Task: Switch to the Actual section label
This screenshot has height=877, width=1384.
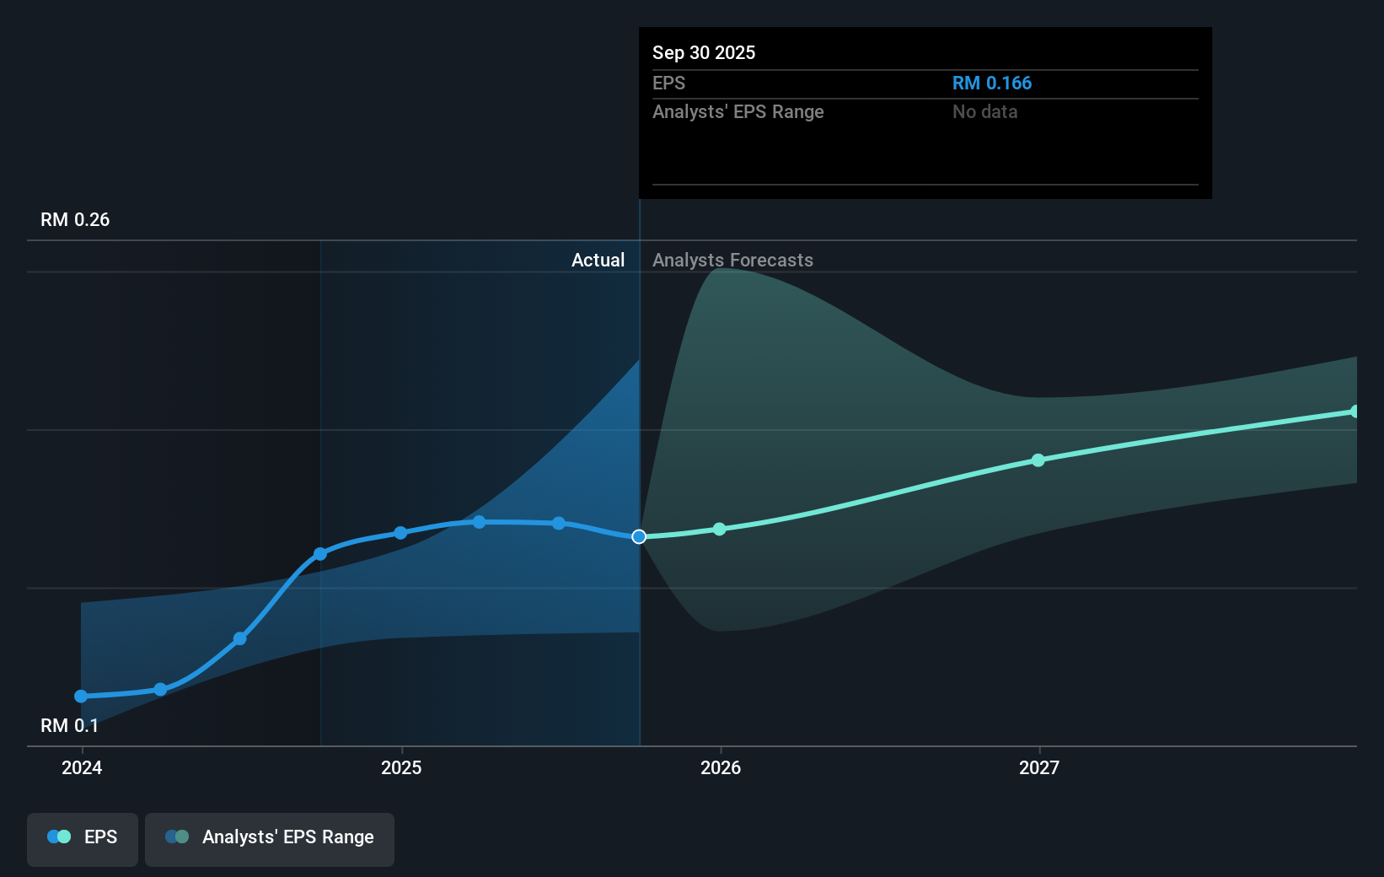Action: pos(598,260)
